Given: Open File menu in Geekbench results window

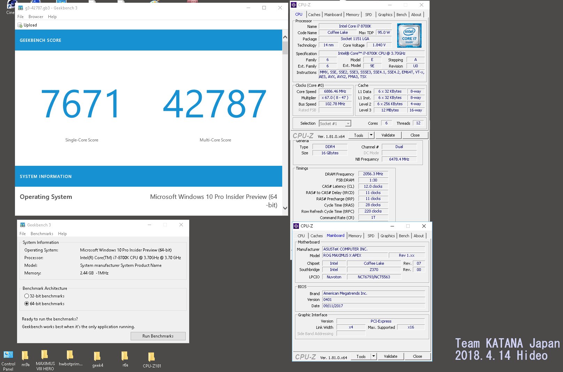Looking at the screenshot, I should (21, 17).
